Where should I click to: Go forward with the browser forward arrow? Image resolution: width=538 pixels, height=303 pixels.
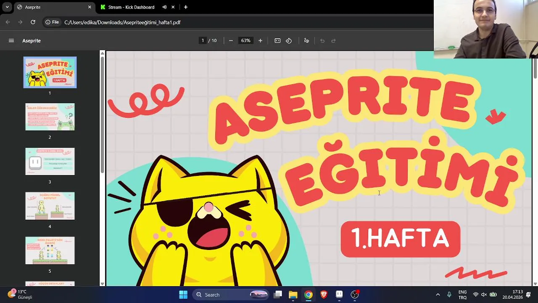[x=20, y=22]
